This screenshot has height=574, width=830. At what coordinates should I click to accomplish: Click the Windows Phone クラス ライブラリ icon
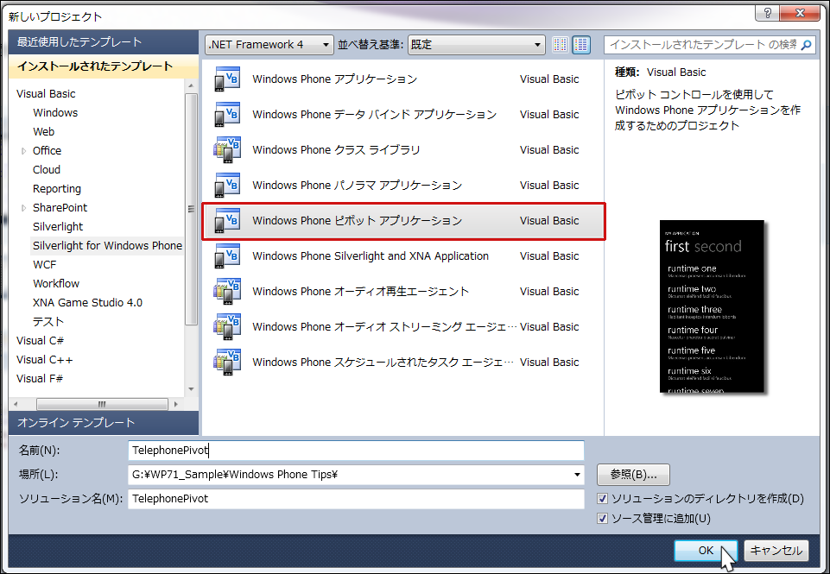(x=227, y=150)
